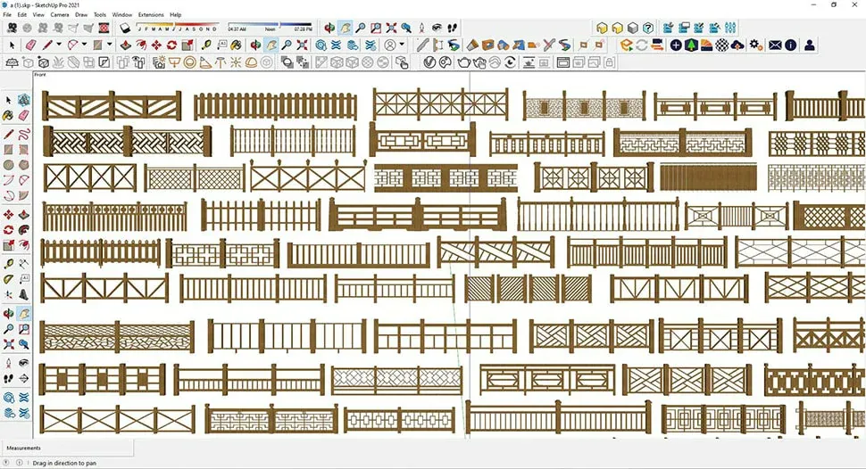Toggle shadows display on or off
Image resolution: width=866 pixels, height=469 pixels.
coord(125,29)
